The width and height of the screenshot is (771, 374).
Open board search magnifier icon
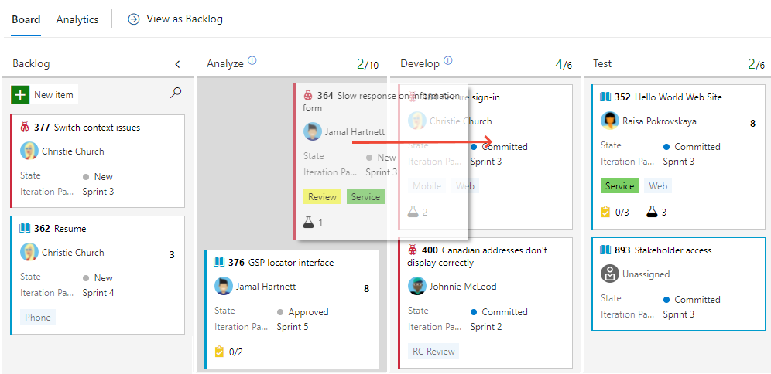click(x=175, y=93)
